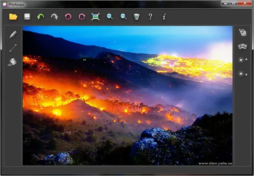This screenshot has height=176, width=254.
Task: Rotate image clockwise
Action: (x=82, y=17)
